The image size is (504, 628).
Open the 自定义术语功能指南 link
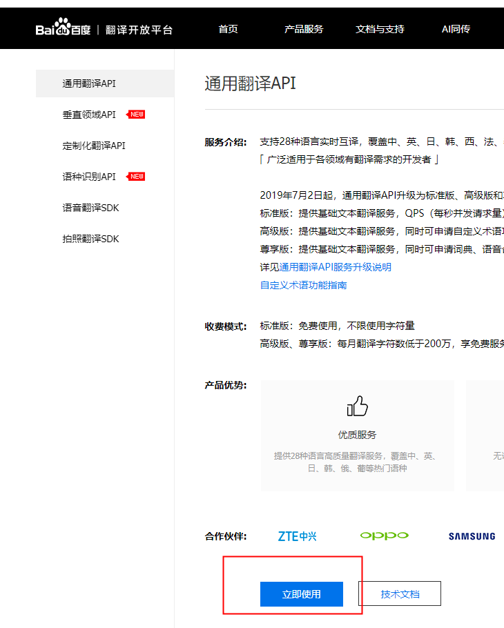click(x=303, y=285)
